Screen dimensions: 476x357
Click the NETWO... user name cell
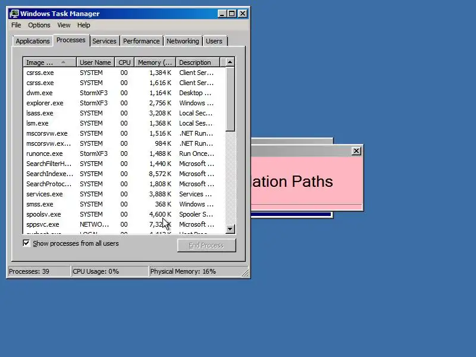(95, 224)
